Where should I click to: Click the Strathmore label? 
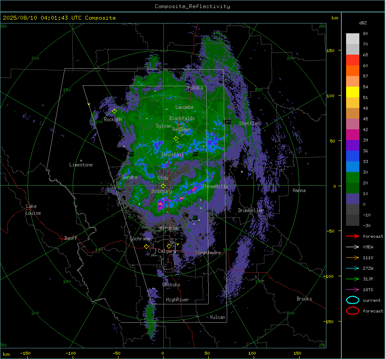208,253
